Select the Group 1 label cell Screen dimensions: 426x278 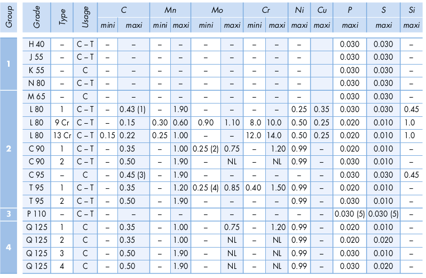tap(9, 64)
